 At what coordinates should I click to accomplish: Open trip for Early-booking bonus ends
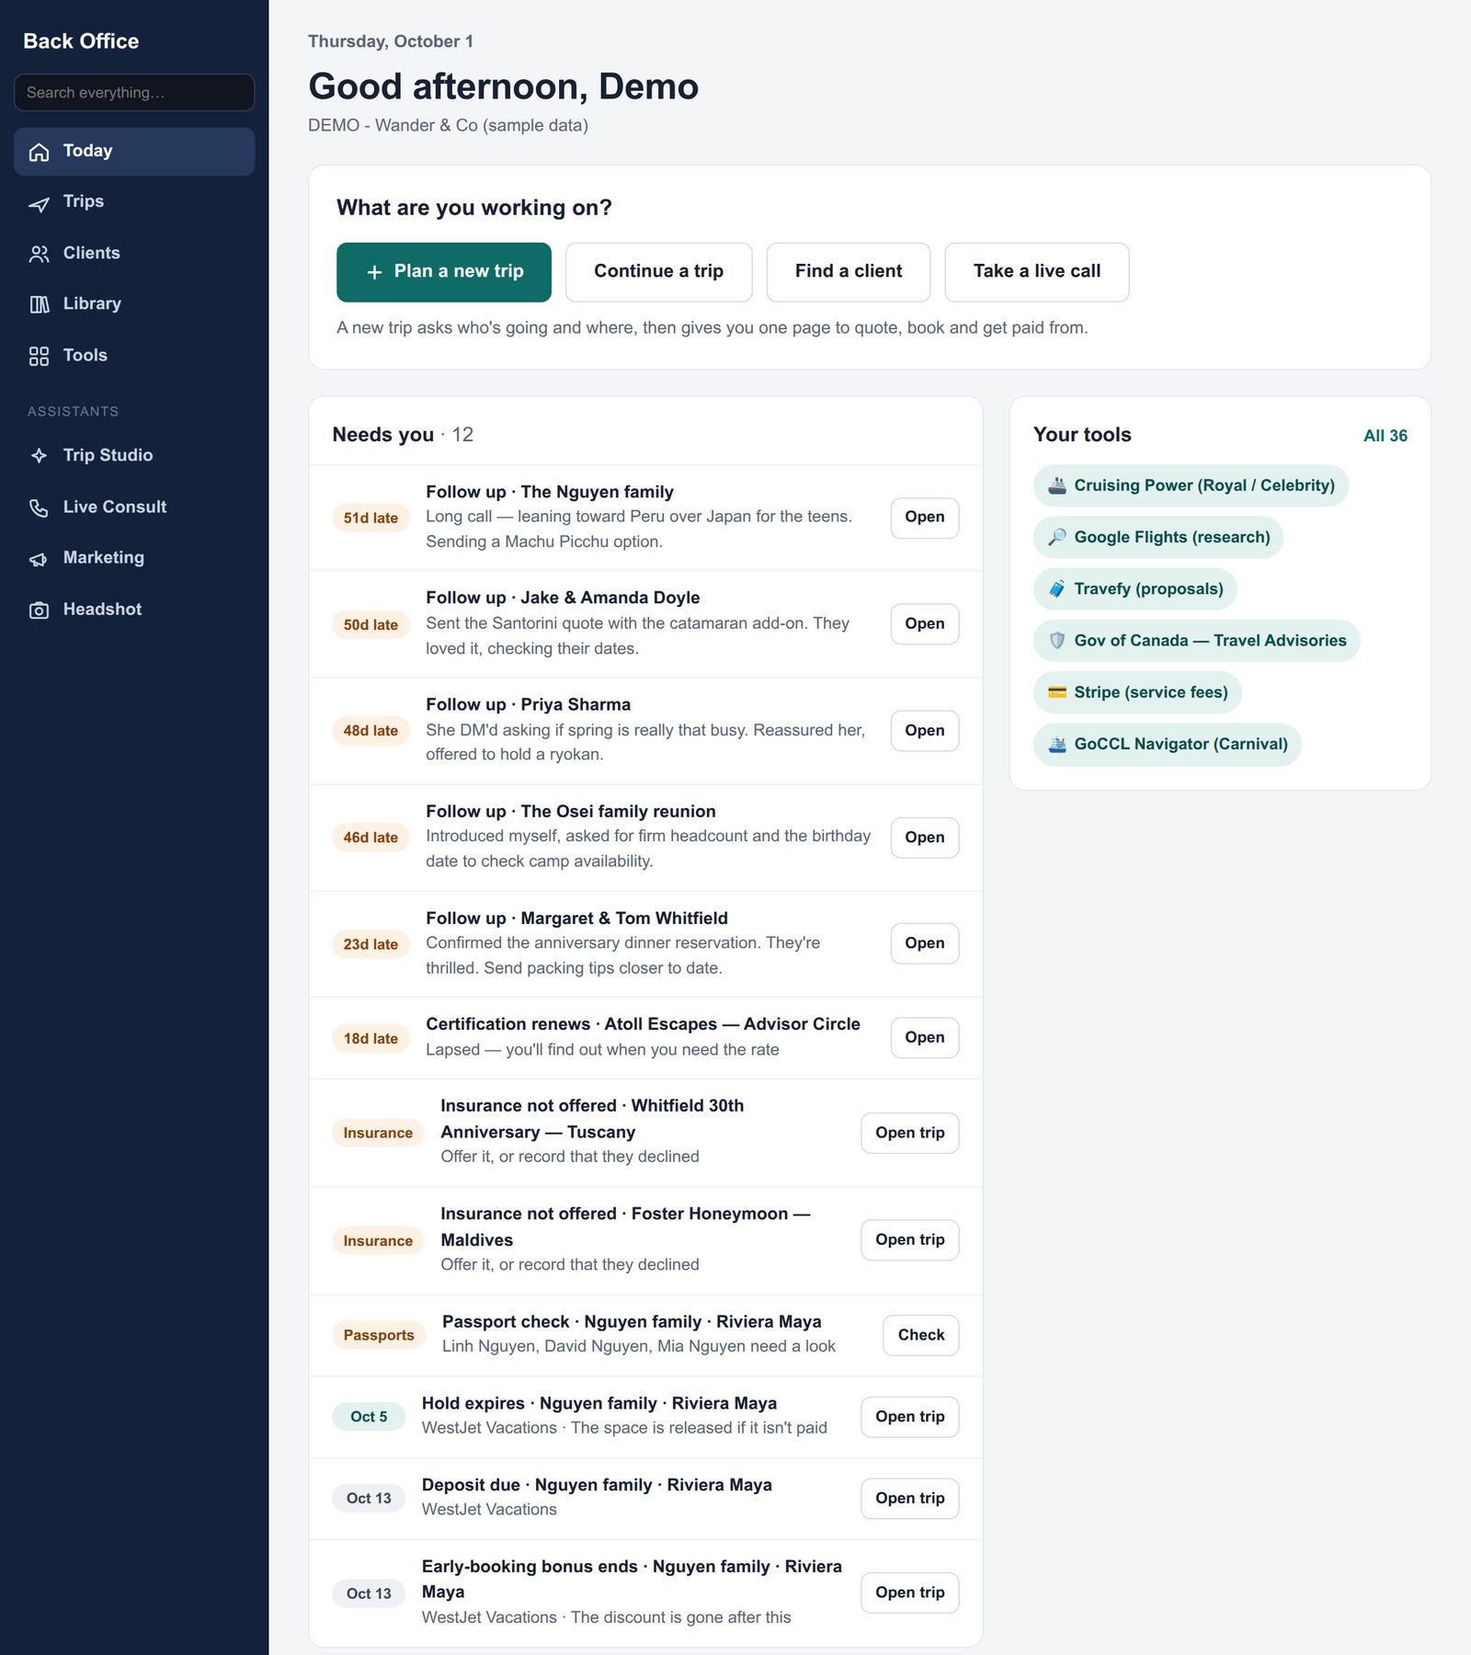(x=909, y=1592)
